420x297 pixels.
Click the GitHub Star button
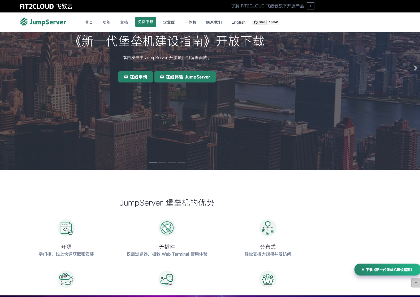pyautogui.click(x=259, y=22)
